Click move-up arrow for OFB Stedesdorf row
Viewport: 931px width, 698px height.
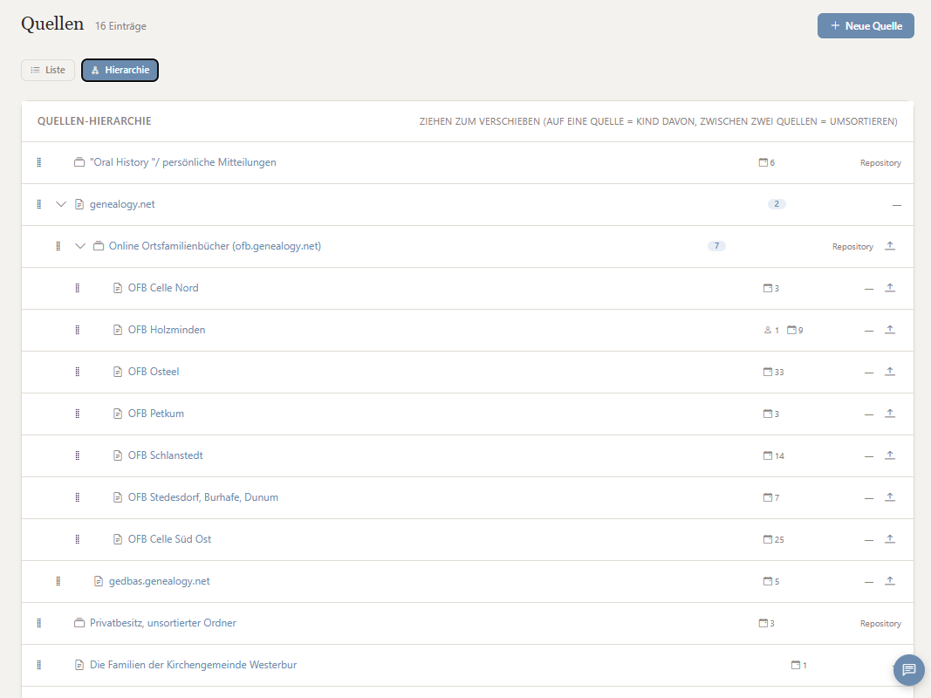pos(890,497)
